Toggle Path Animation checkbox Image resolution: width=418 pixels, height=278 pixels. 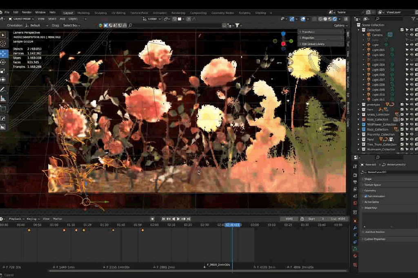[x=365, y=196]
